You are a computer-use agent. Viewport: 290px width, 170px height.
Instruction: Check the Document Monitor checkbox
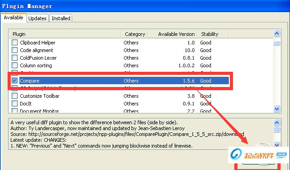(x=15, y=110)
